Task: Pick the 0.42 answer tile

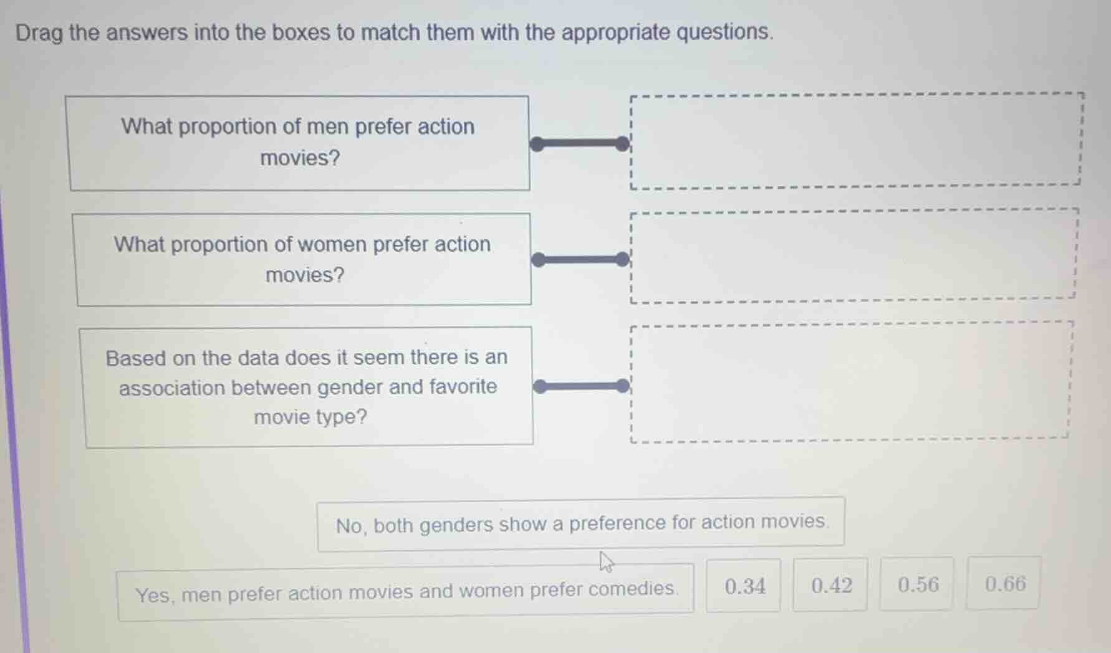Action: [830, 586]
